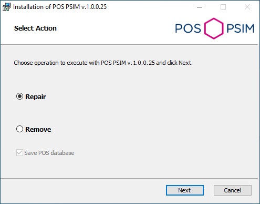Viewport: 260px width, 204px height.
Task: Click version number v.1.0.0.25 in instruction text
Action: click(x=141, y=63)
